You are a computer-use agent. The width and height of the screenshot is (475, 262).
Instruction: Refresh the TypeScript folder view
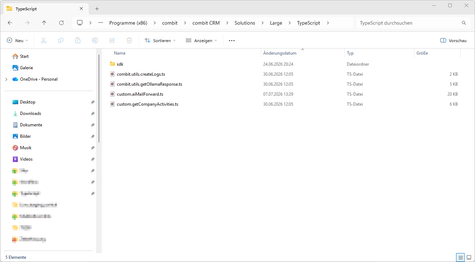click(x=61, y=23)
